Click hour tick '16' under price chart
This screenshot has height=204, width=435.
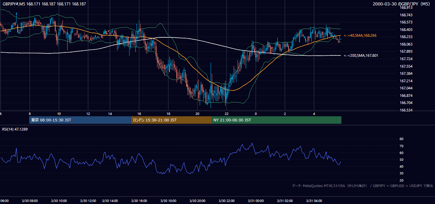139,114
